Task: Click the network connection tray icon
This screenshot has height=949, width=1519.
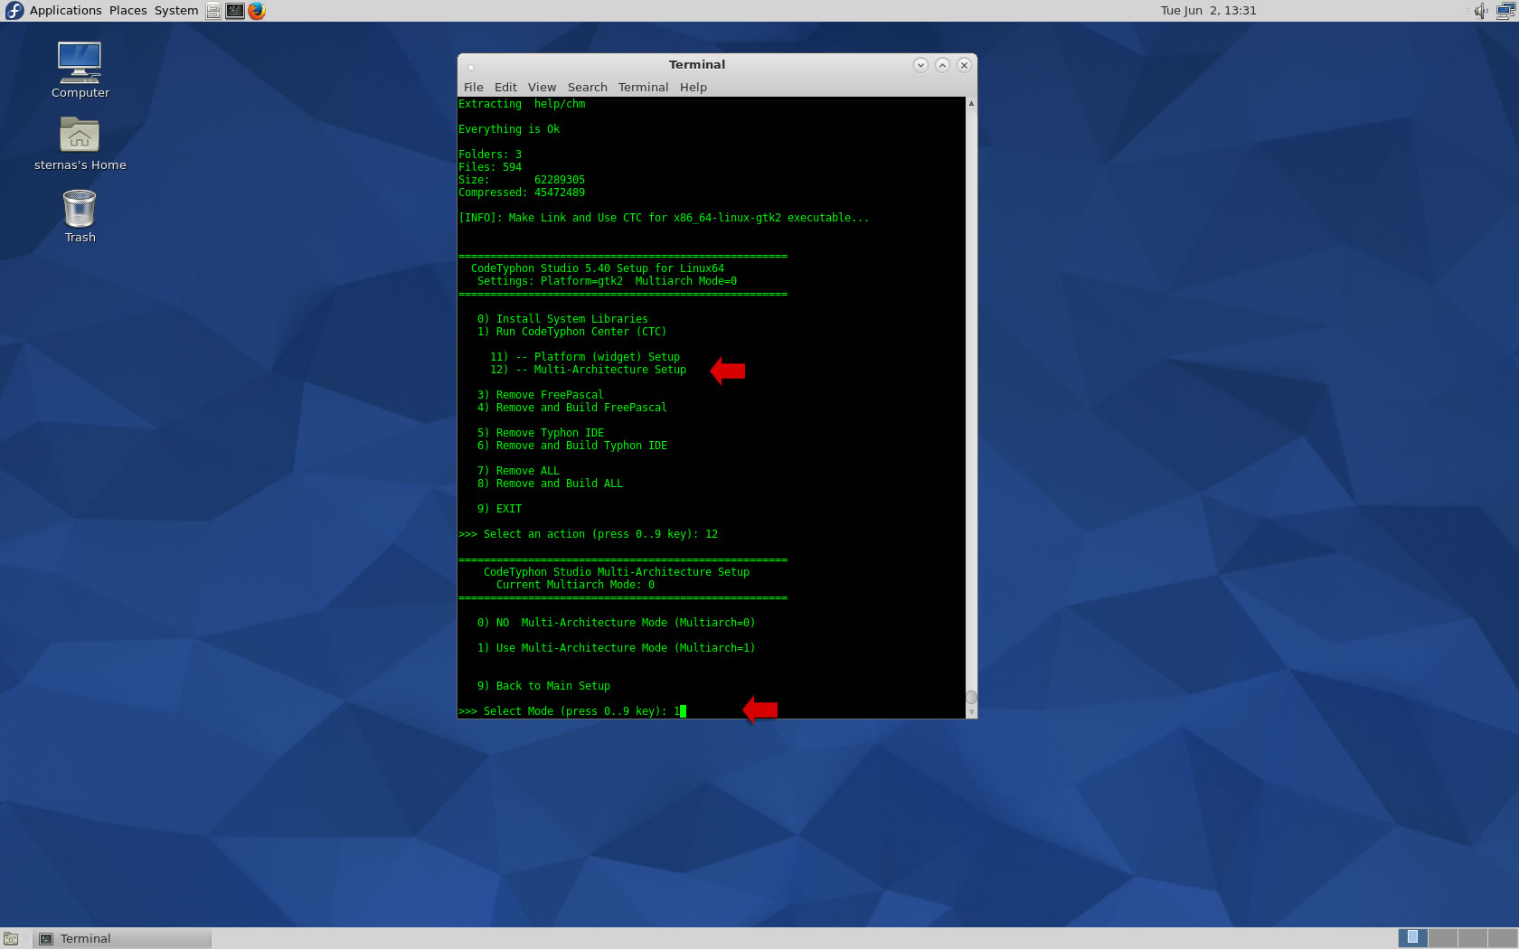Action: tap(1505, 11)
